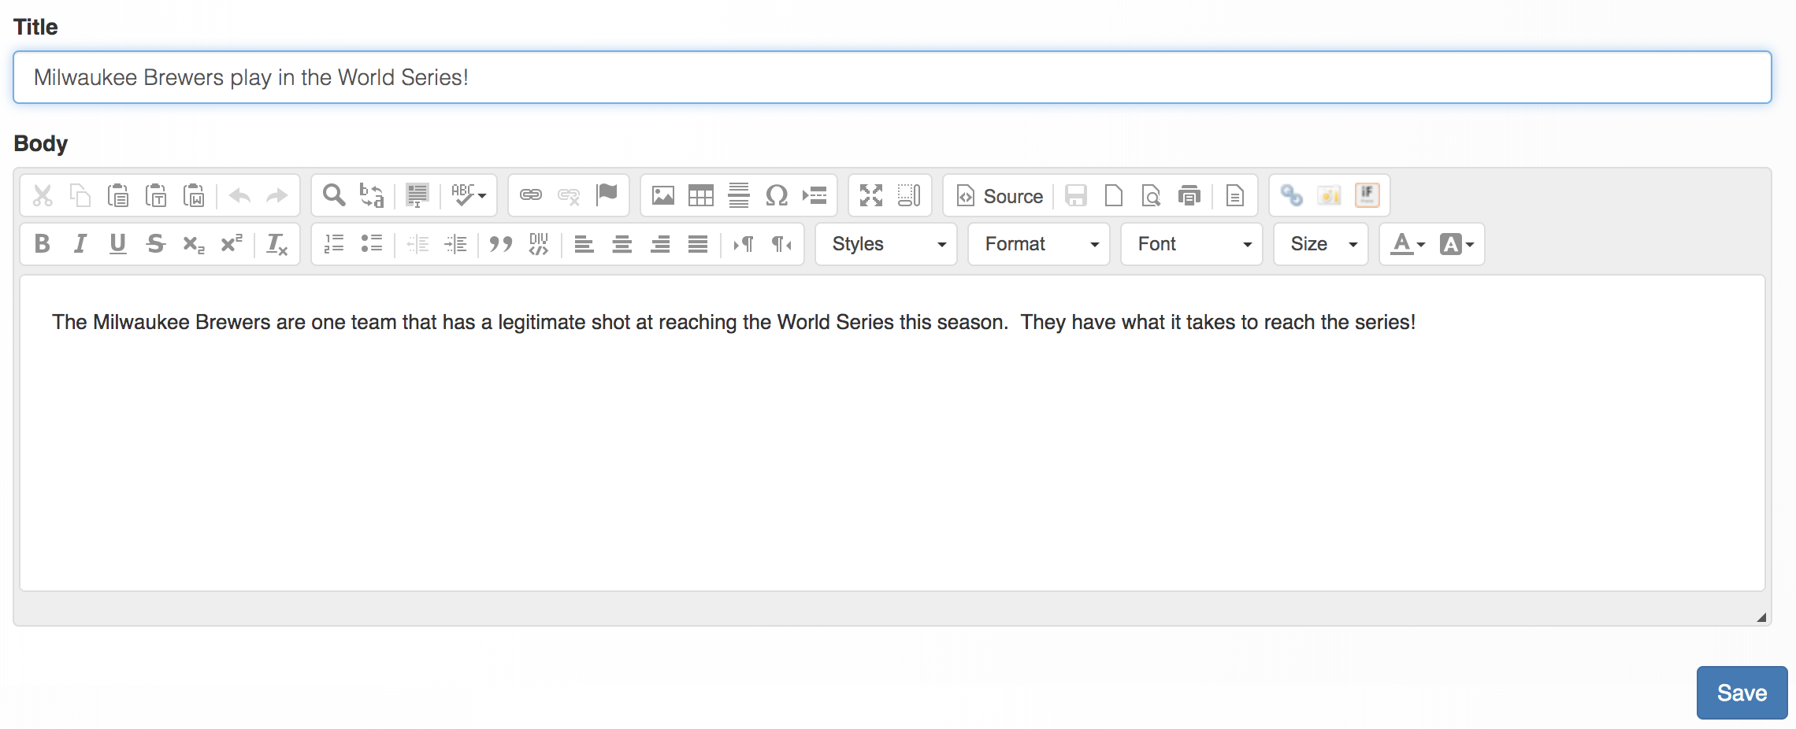Switch to Source view
The image size is (1796, 729).
[x=1000, y=195]
